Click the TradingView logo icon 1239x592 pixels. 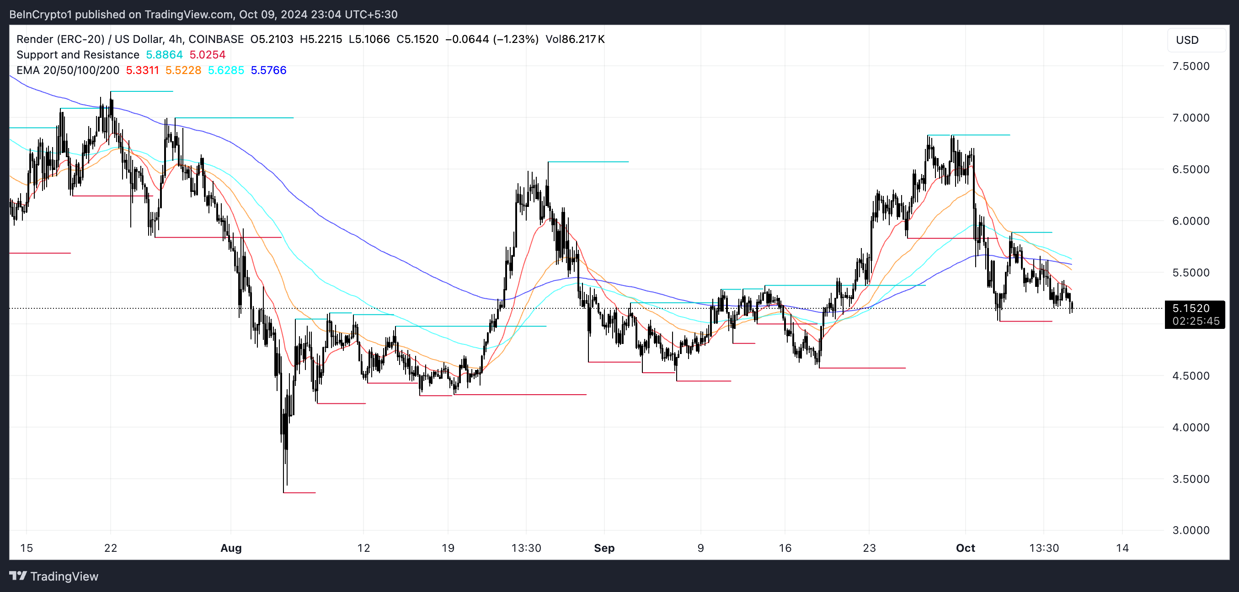pyautogui.click(x=18, y=576)
